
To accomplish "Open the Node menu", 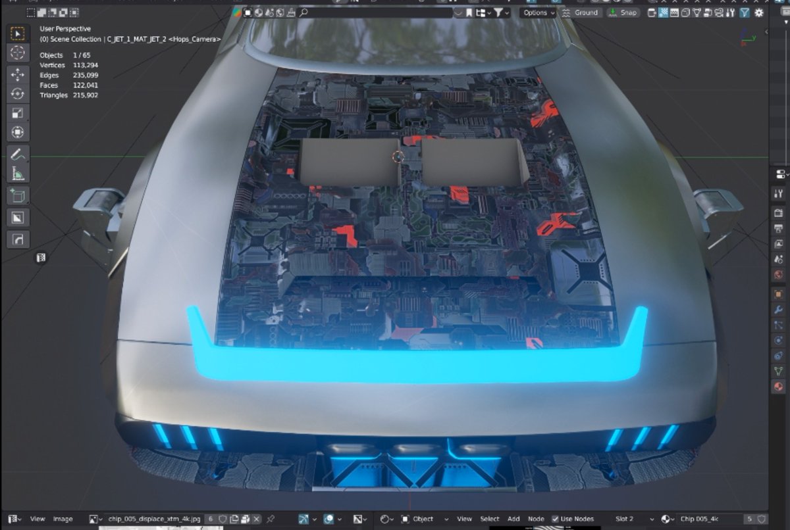I will pos(536,519).
